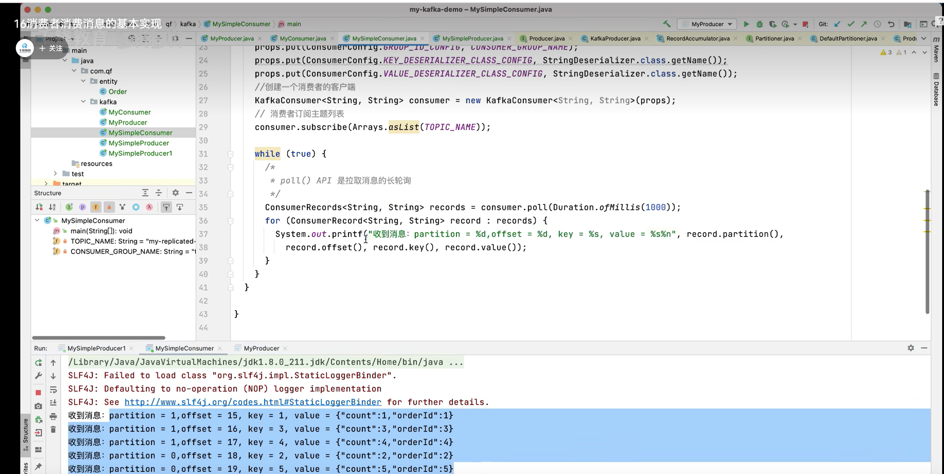Switch to MyConsumer.java editor tab
This screenshot has height=474, width=944.
tap(303, 38)
